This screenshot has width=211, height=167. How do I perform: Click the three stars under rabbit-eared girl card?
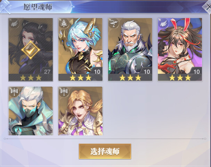click(180, 78)
